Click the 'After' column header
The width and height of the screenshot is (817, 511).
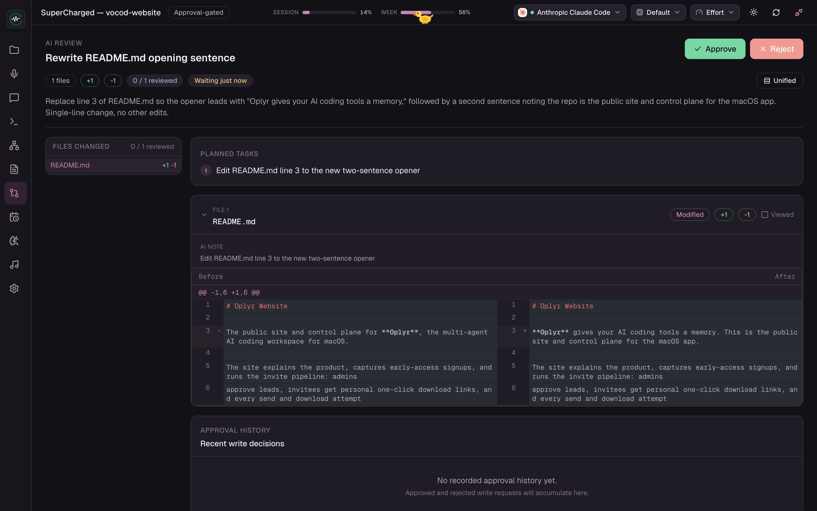[785, 277]
